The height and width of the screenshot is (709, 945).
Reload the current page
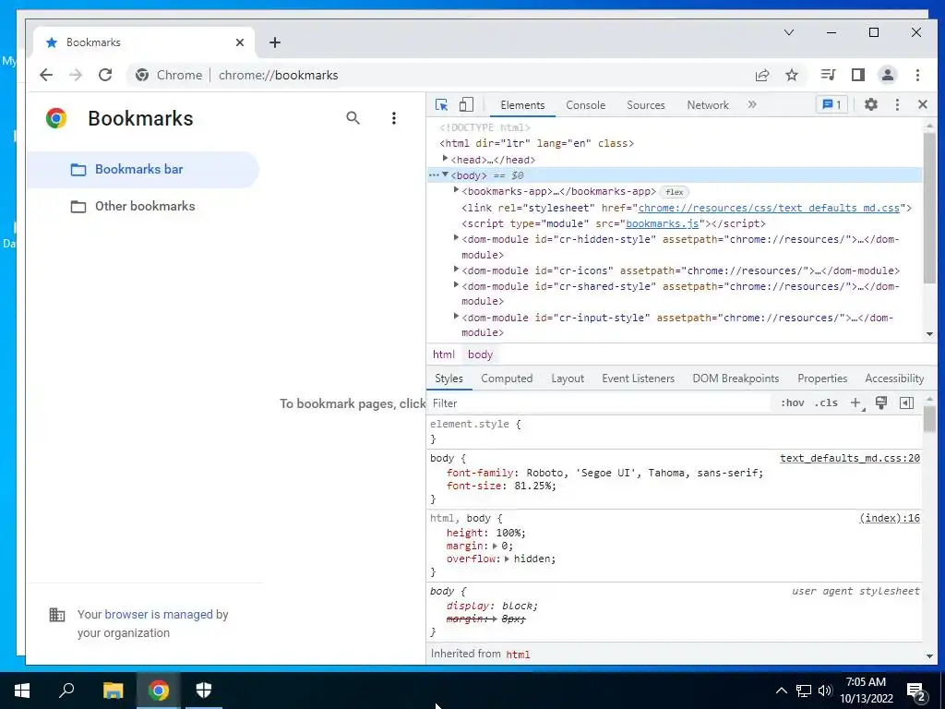point(105,75)
